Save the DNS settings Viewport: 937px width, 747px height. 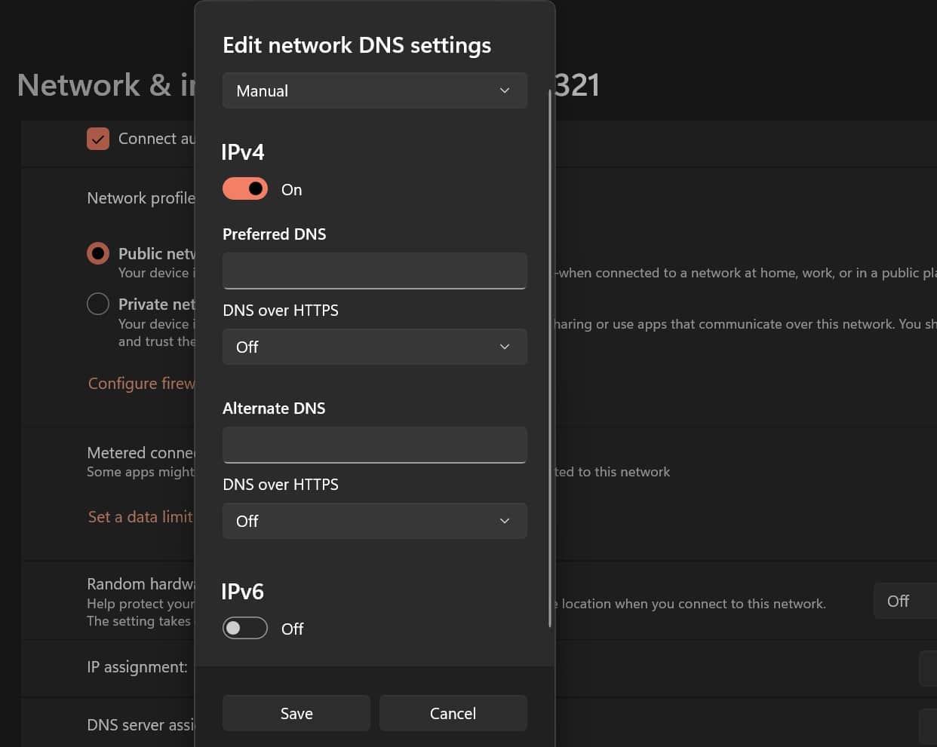(296, 712)
